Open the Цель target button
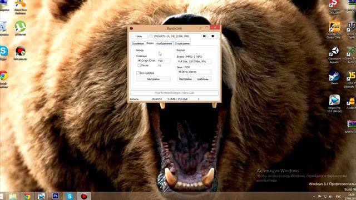Viewport: 356px width, 200px height. [139, 36]
